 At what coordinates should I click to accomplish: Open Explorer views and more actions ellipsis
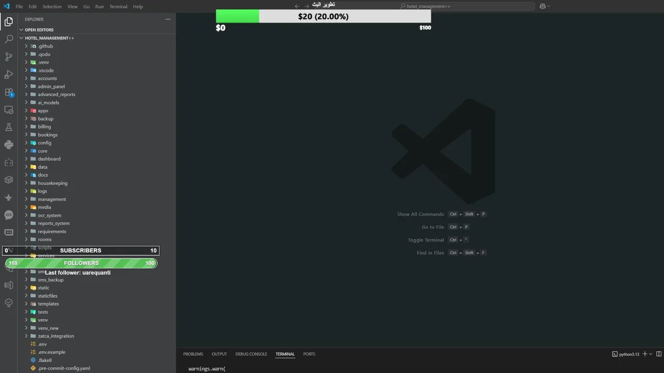point(168,19)
